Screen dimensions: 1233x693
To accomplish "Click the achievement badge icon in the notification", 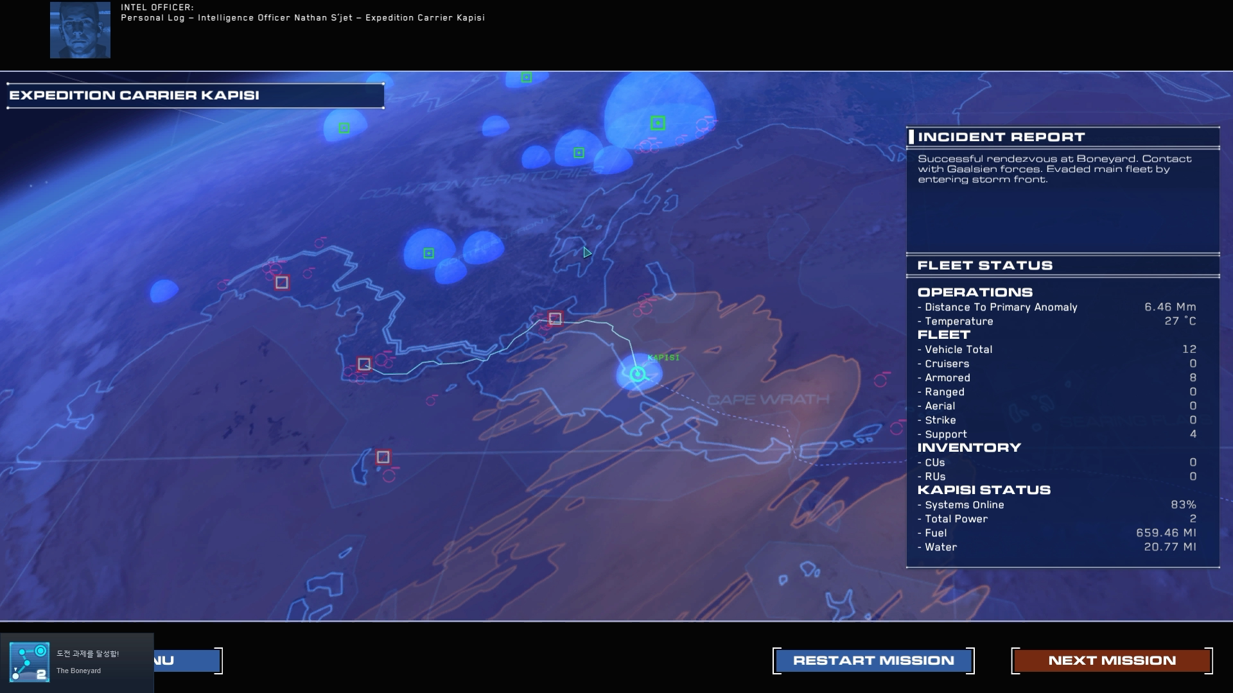I will (30, 662).
